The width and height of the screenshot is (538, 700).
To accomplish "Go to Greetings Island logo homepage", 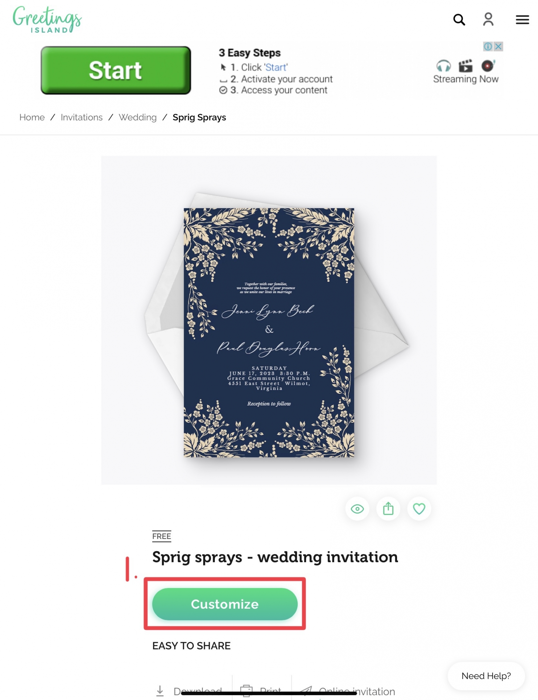I will pos(47,20).
